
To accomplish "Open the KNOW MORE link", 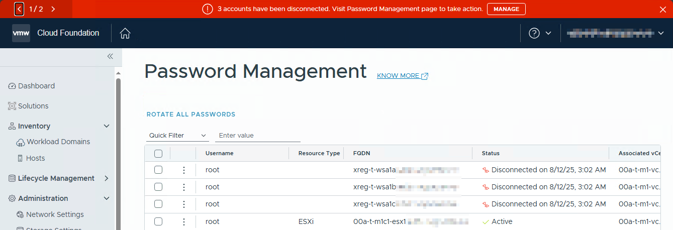I will pyautogui.click(x=403, y=76).
